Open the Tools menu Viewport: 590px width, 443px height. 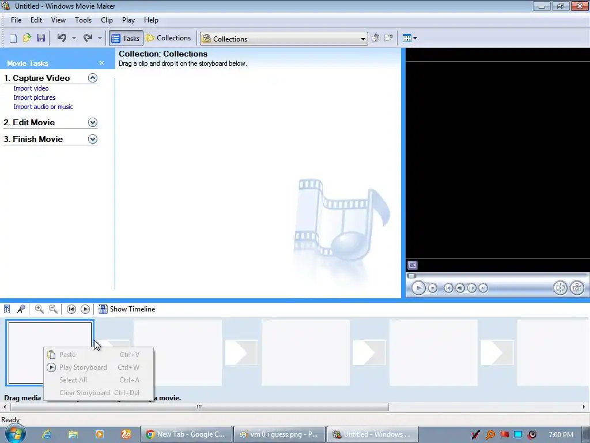[x=83, y=20]
